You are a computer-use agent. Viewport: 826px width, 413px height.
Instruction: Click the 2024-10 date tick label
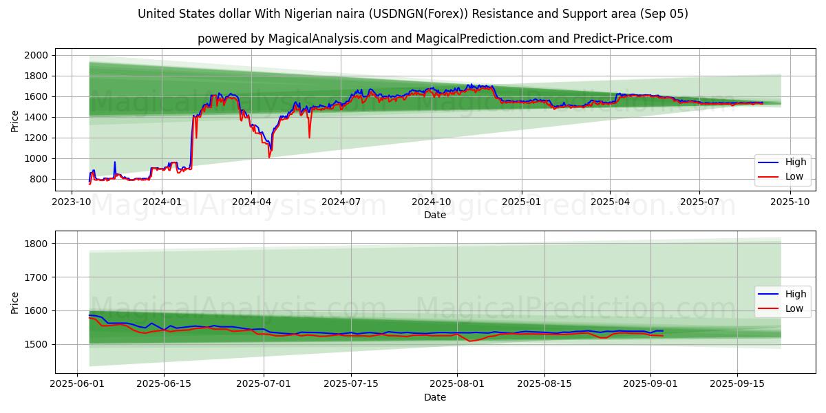pyautogui.click(x=432, y=201)
